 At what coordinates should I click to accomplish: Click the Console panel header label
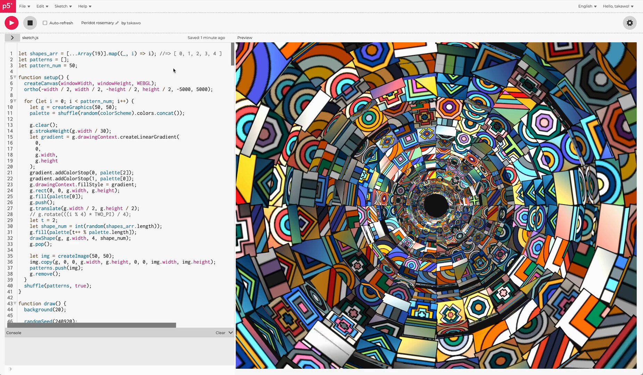(x=14, y=333)
